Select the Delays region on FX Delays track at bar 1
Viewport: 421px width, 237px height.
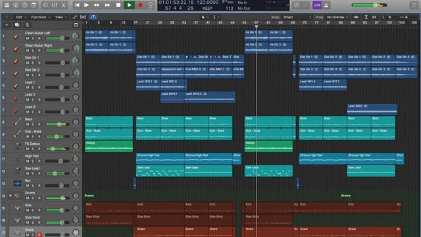tap(109, 146)
